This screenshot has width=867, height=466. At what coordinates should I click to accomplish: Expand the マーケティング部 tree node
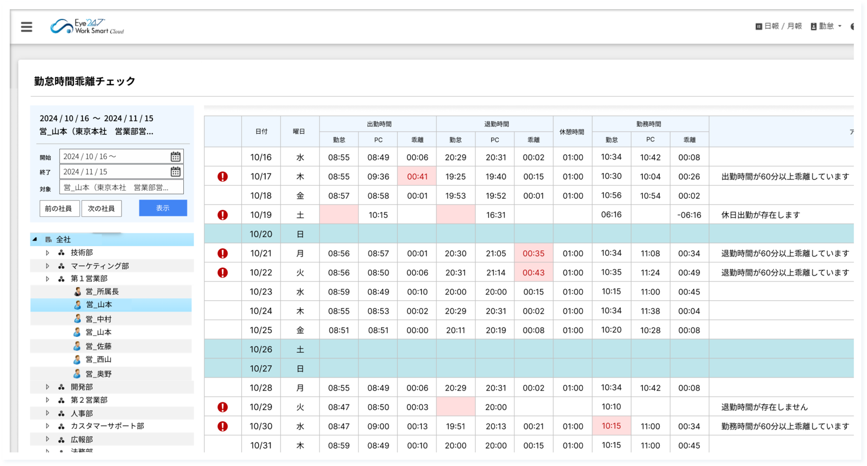click(x=48, y=266)
